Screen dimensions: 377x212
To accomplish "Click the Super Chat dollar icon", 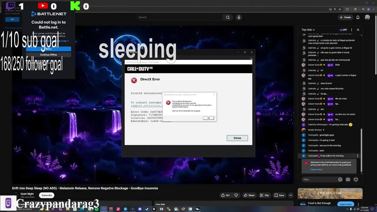I will (348, 179).
